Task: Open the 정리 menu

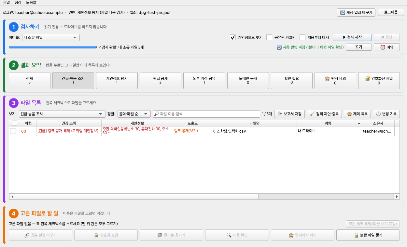Action: [x=18, y=3]
